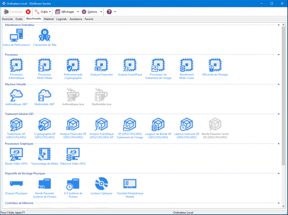288x215 pixels.
Task: Open the Rendu Vidéo (GFX) benchmark
Action: click(16, 156)
